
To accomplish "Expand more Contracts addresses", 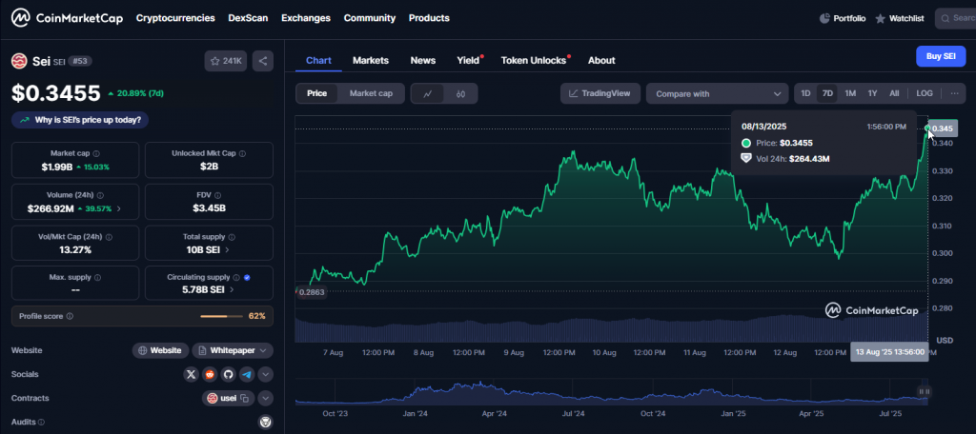I will [265, 398].
